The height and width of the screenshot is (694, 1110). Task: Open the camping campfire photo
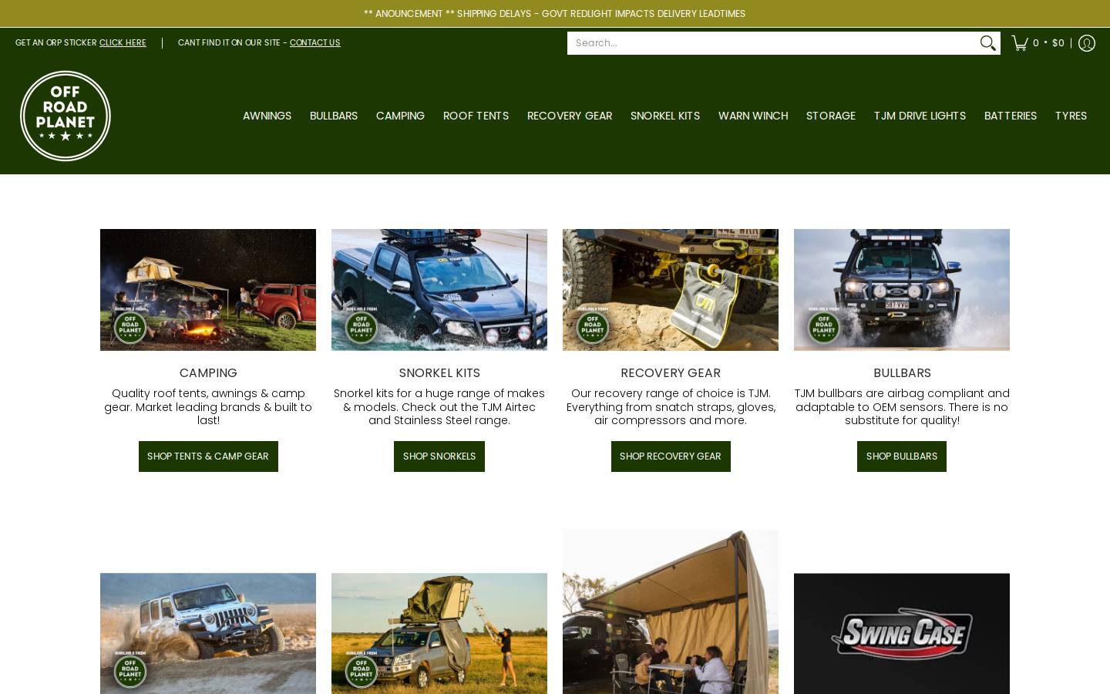(x=208, y=290)
